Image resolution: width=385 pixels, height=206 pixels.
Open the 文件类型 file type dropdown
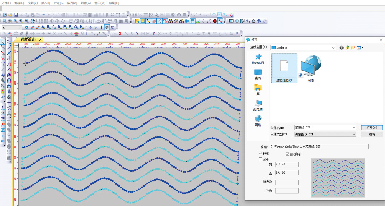353,134
